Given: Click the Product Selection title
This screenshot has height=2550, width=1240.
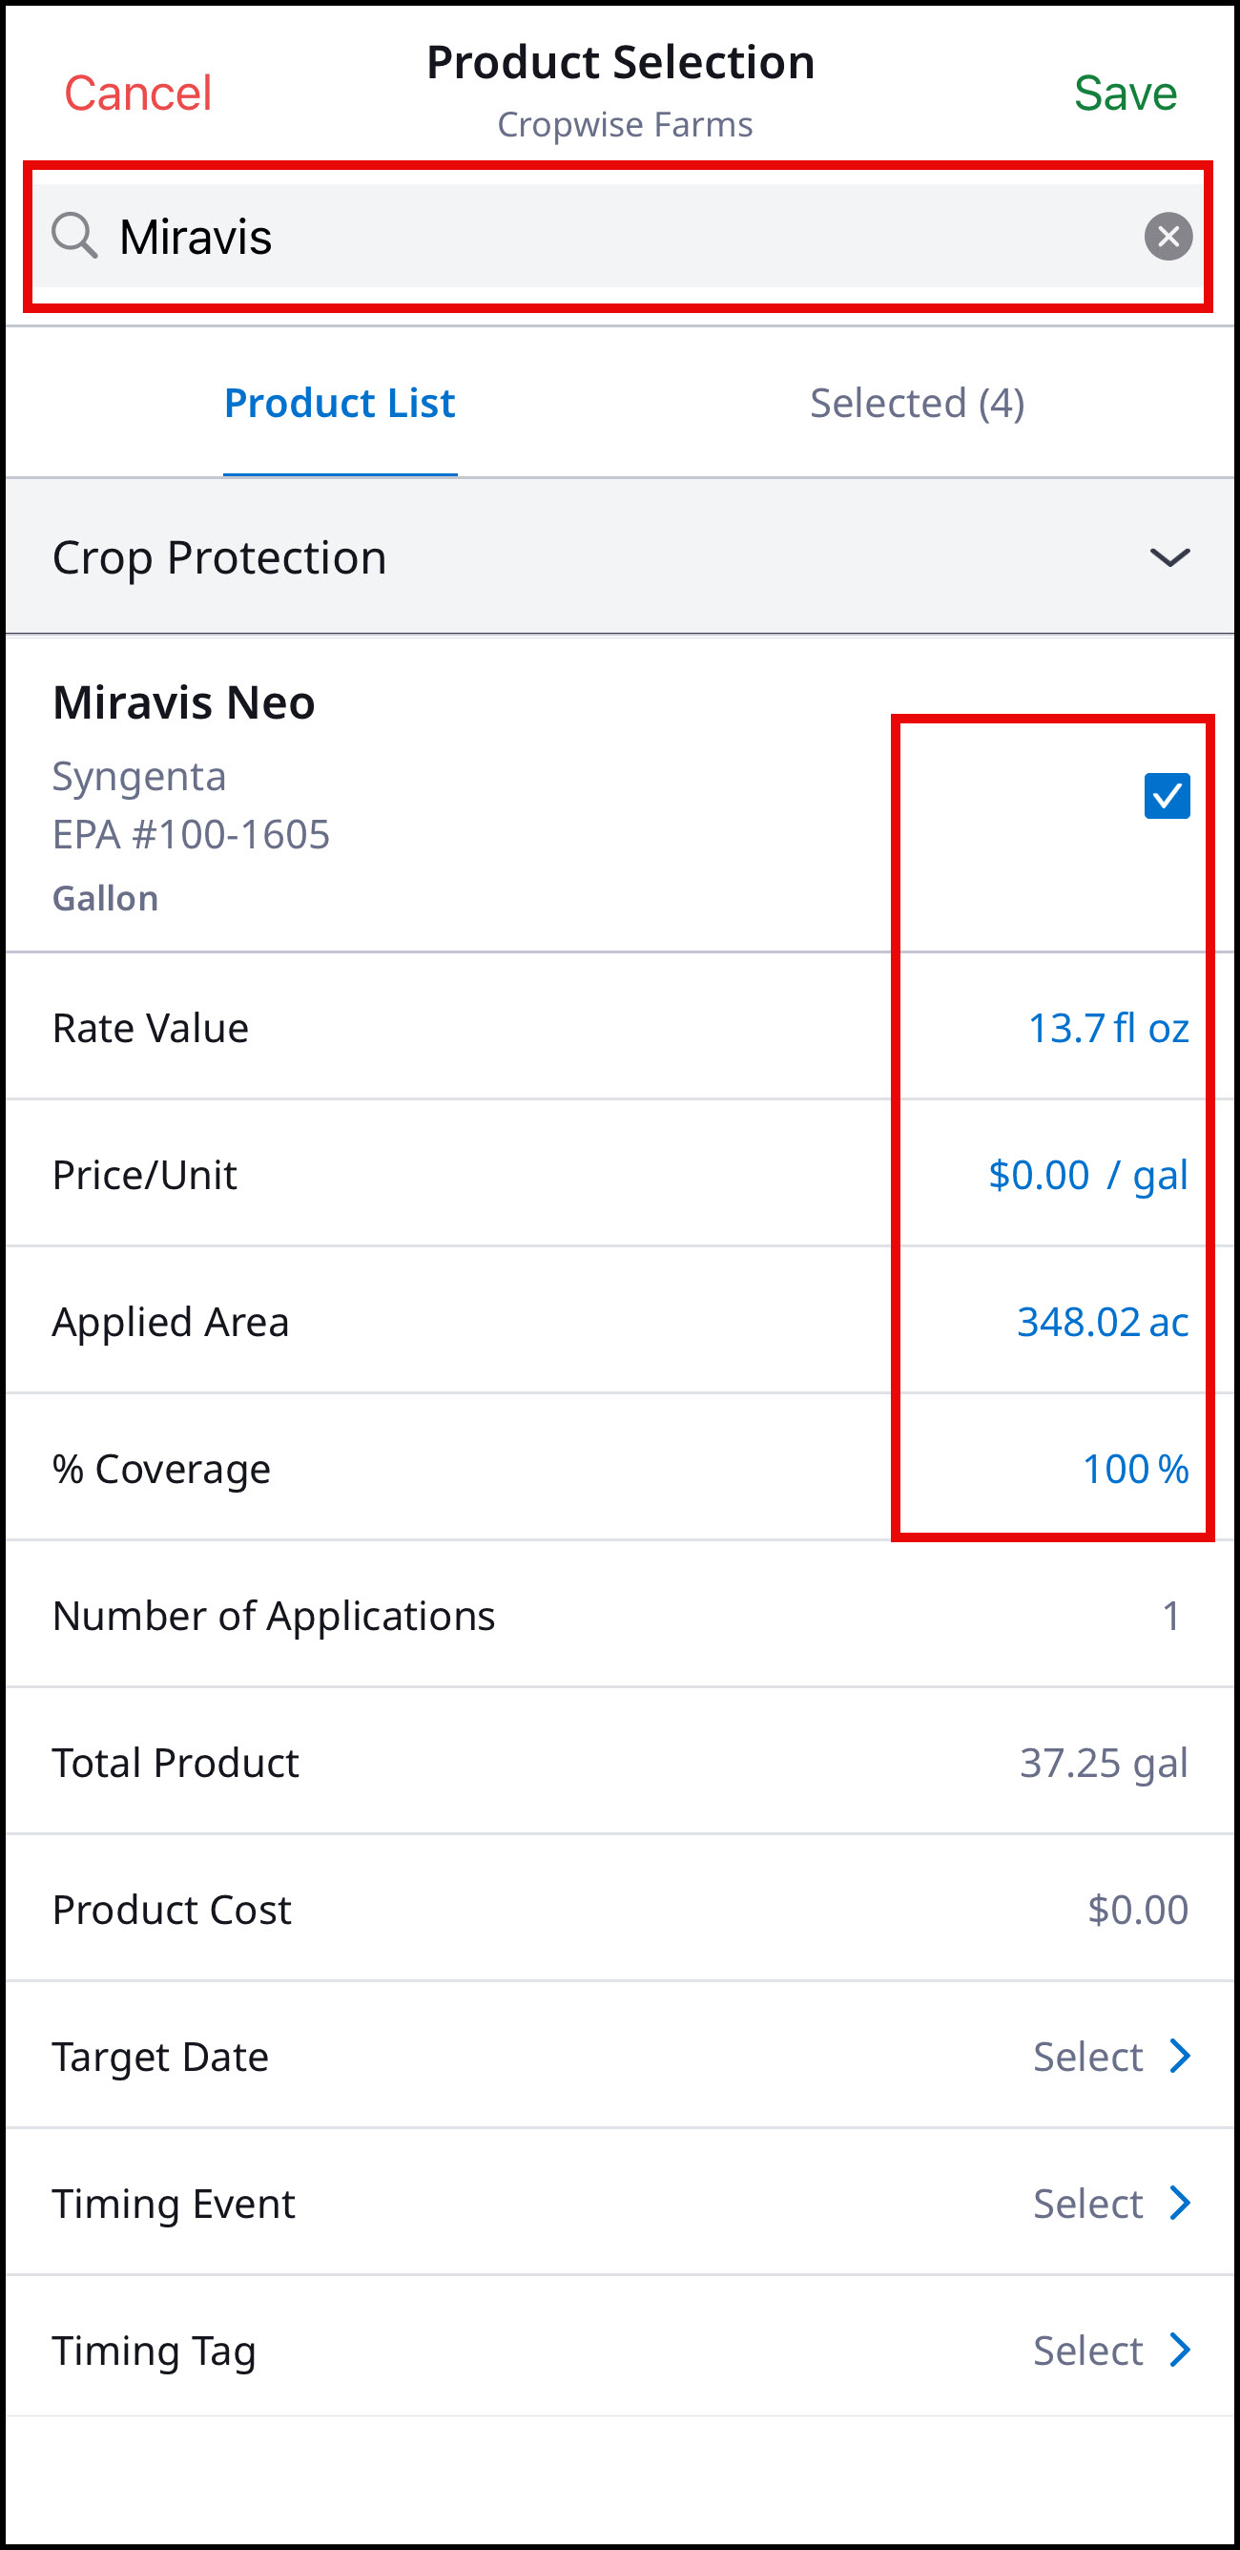Looking at the screenshot, I should [x=621, y=62].
